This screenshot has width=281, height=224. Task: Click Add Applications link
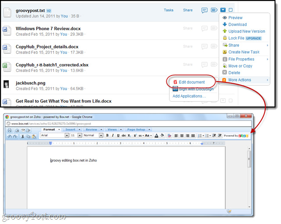click(x=189, y=96)
